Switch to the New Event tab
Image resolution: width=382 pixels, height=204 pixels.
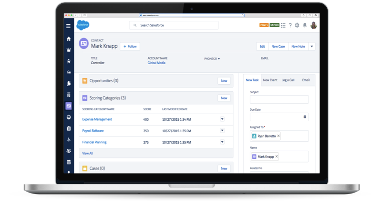[270, 80]
